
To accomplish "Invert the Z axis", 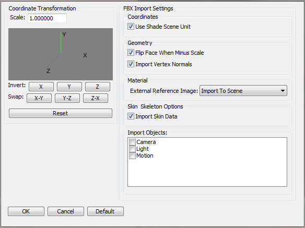I will pyautogui.click(x=98, y=87).
